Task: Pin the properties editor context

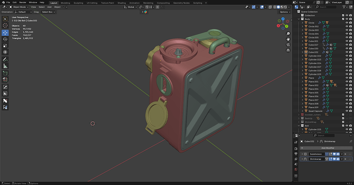Action: pyautogui.click(x=350, y=142)
